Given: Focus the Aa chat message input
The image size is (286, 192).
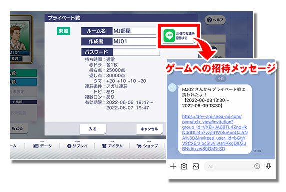Looking at the screenshot, I should point(229,166).
